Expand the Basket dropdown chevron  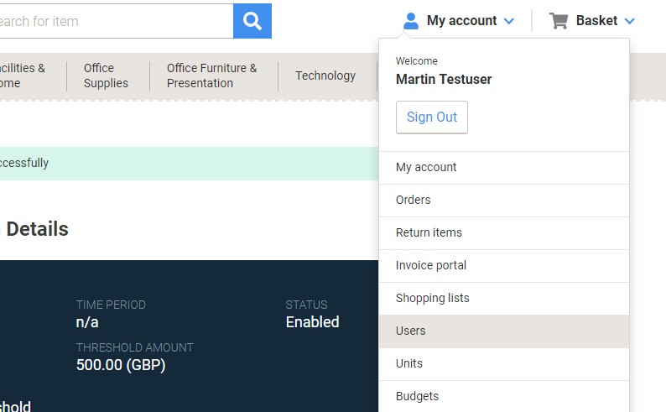pyautogui.click(x=630, y=21)
